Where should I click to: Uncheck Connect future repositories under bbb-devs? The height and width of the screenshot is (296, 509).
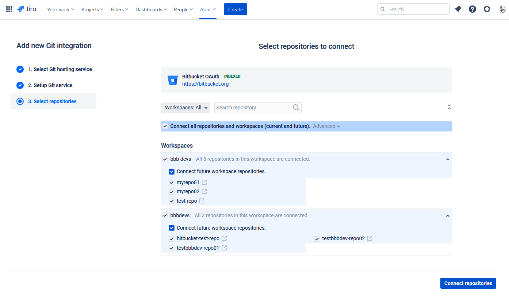click(172, 171)
